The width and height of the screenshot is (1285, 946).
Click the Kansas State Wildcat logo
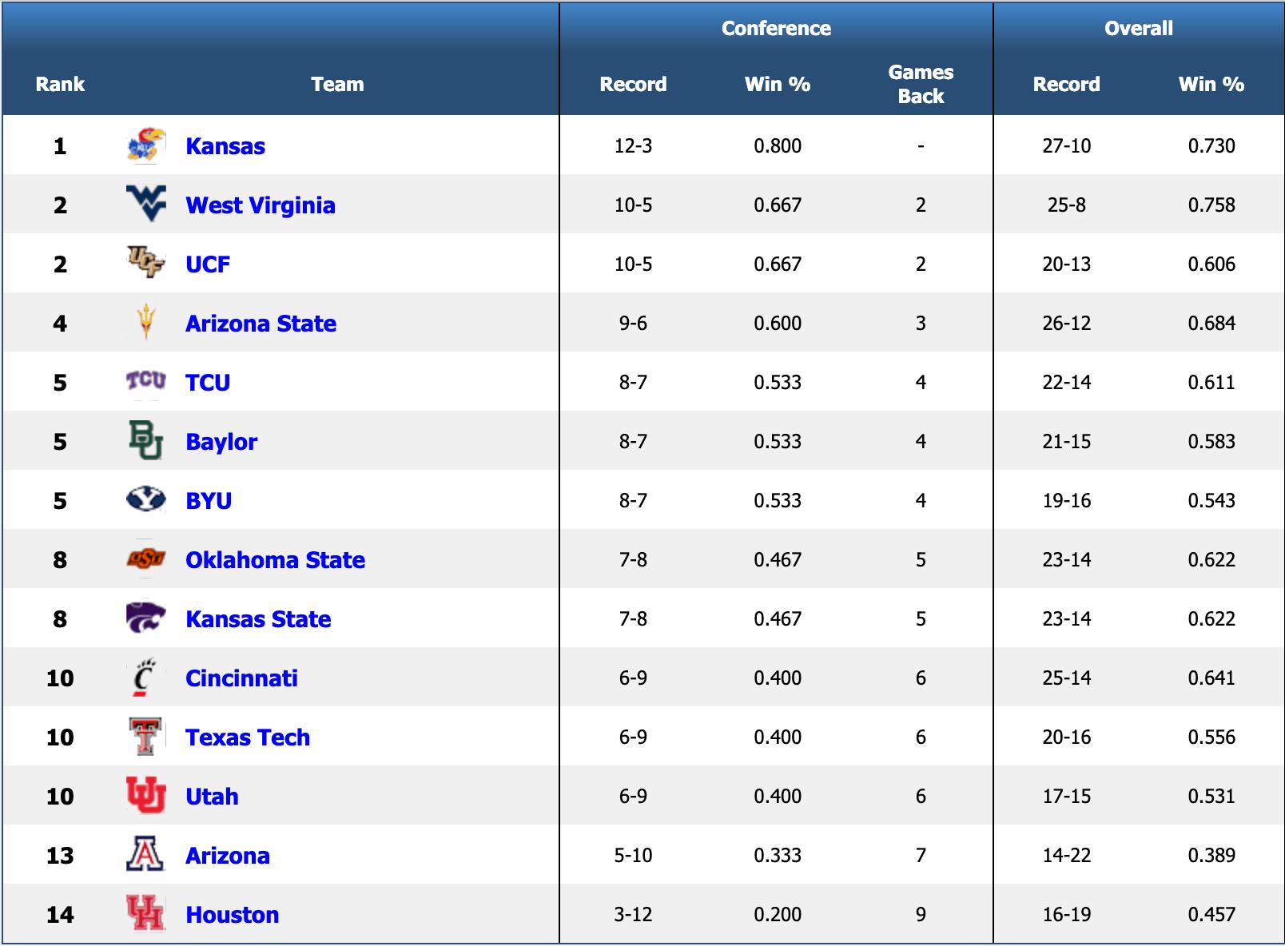tap(145, 618)
